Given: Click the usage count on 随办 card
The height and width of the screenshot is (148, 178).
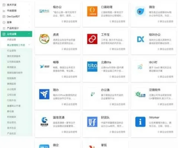Looking at the screenshot, I should [x=69, y=104].
